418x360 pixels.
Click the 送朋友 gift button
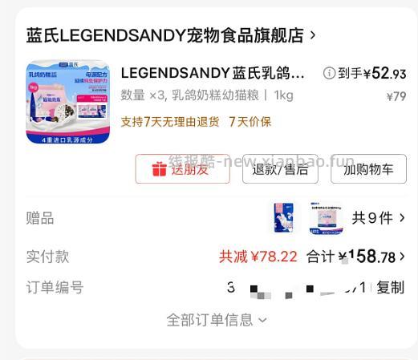point(182,169)
